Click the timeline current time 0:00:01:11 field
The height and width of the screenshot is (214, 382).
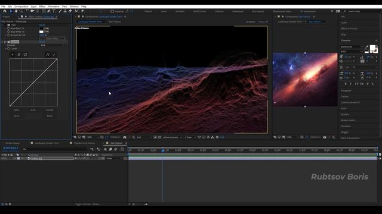11,148
